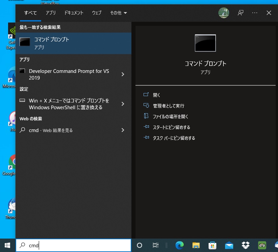The height and width of the screenshot is (252, 278).
Task: Click タスク バーにピン留めする
Action: [x=174, y=138]
